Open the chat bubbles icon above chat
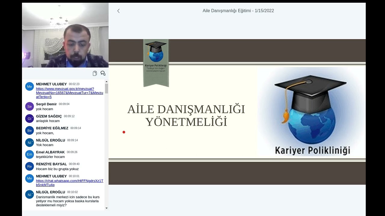The image size is (385, 216). click(103, 73)
